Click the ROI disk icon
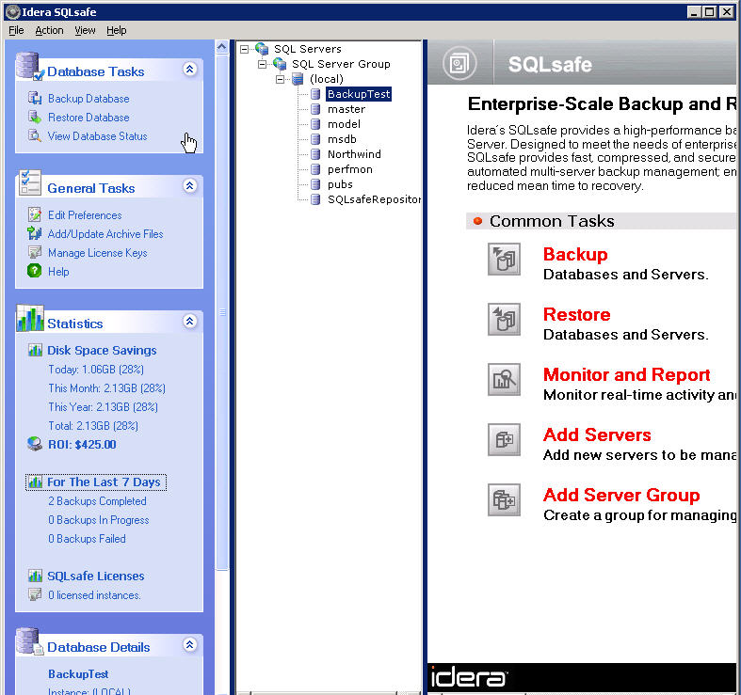This screenshot has height=695, width=741. tap(35, 444)
